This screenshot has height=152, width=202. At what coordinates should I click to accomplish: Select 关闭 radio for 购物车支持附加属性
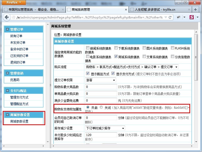pyautogui.click(x=101, y=107)
